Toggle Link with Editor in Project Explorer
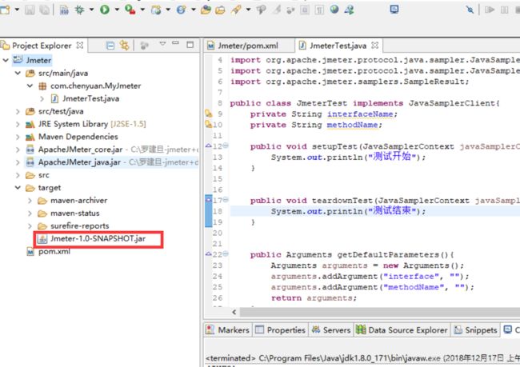Screen dimensions: 520x367 pyautogui.click(x=124, y=46)
